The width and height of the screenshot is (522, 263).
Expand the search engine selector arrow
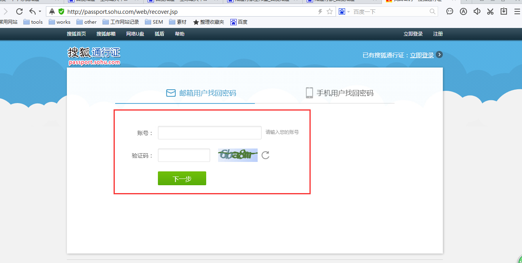click(349, 12)
